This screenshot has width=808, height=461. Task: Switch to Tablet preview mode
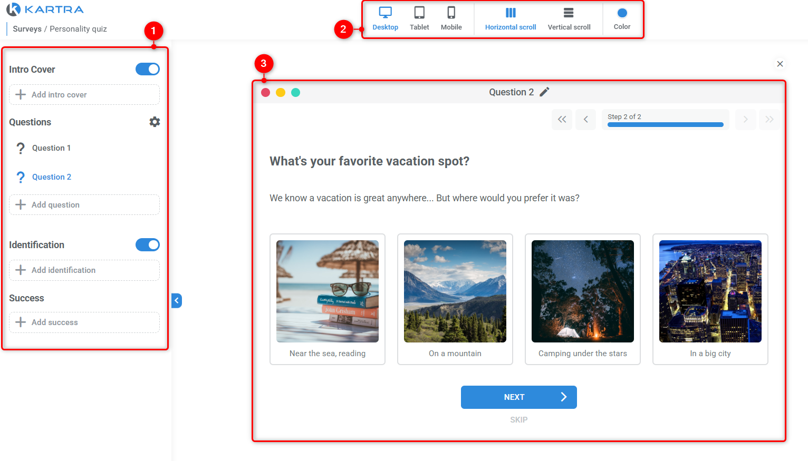tap(419, 17)
